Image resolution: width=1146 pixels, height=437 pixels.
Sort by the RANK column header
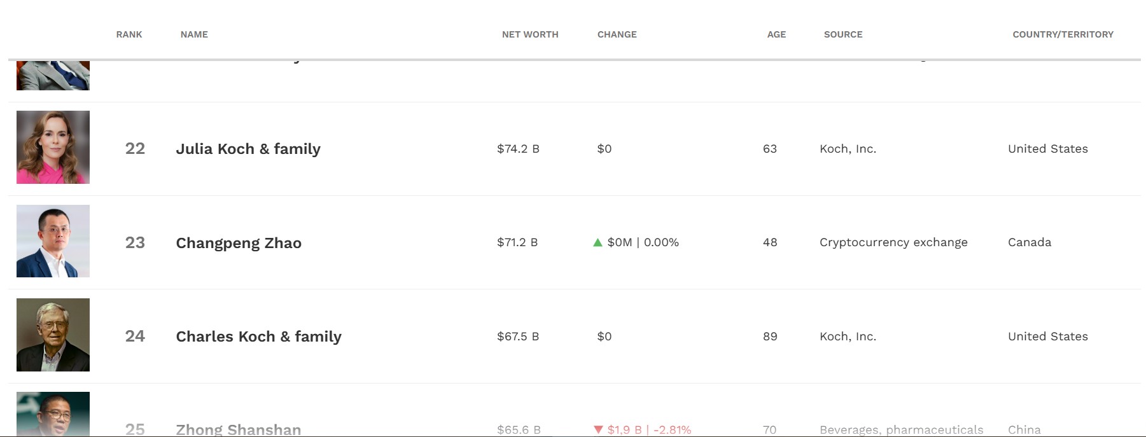[129, 34]
